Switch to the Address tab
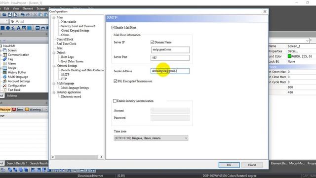 (12, 95)
